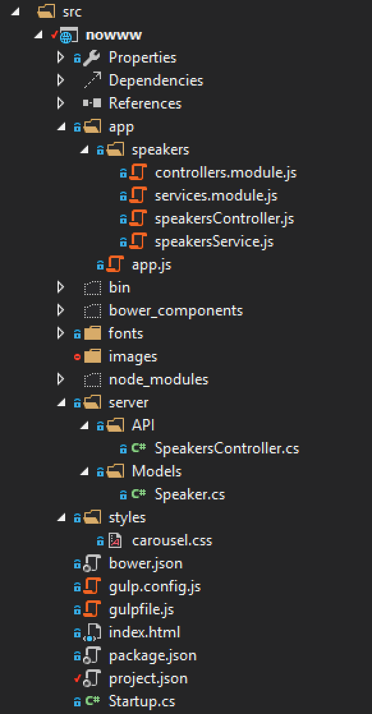This screenshot has width=372, height=714.
Task: Select the Speaker.cs file name
Action: point(190,494)
